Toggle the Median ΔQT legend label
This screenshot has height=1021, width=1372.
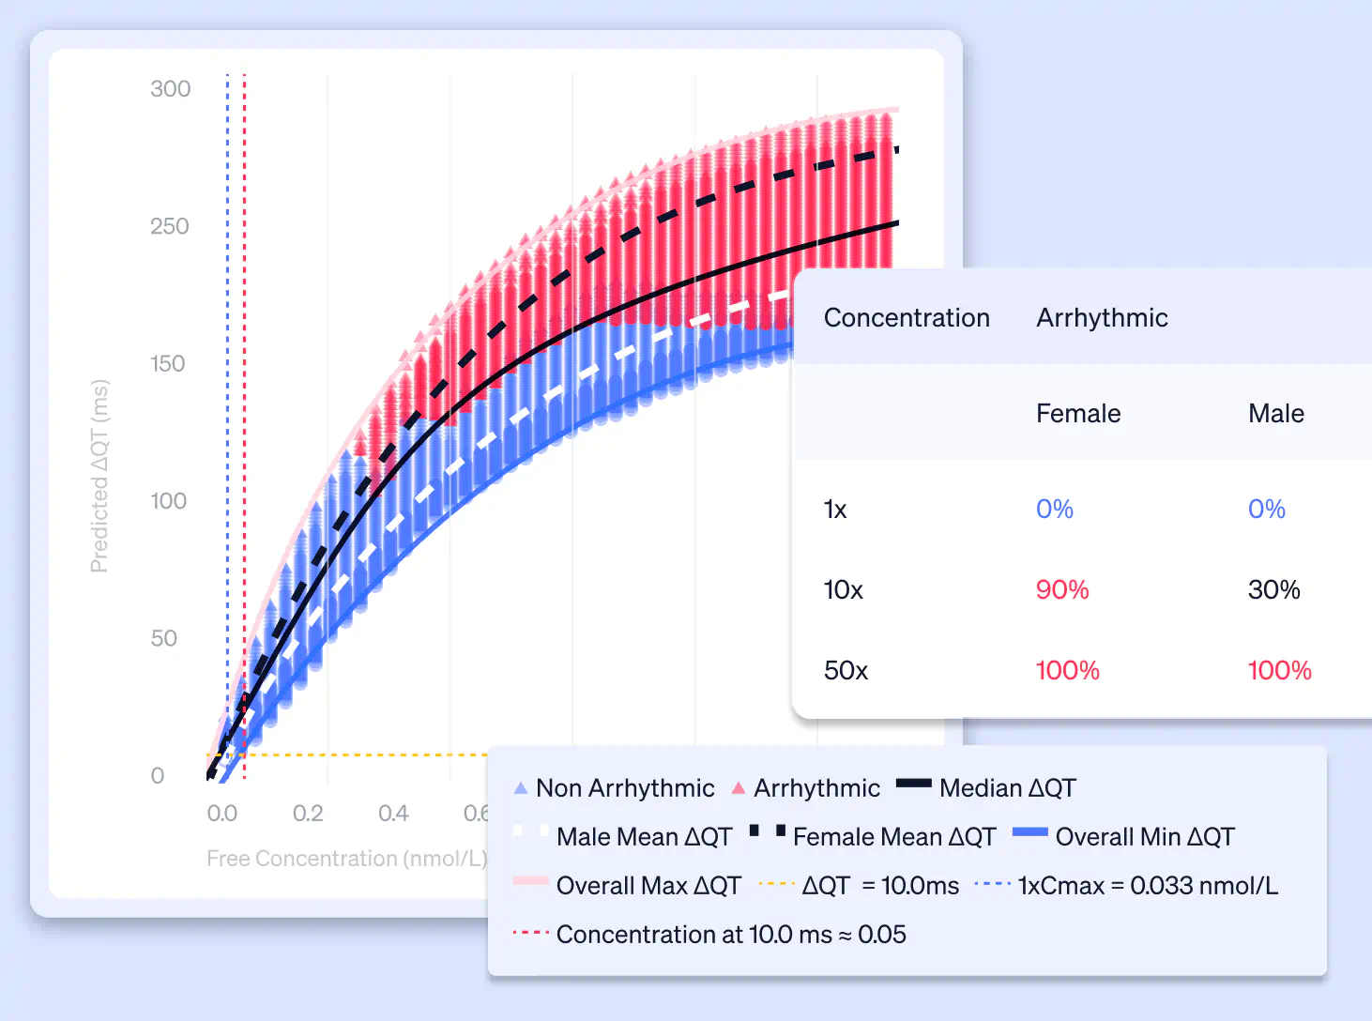point(1007,788)
